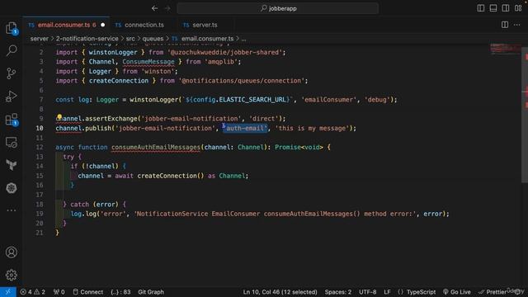This screenshot has width=528, height=297.
Task: Open editor More Actions menu
Action: (517, 25)
